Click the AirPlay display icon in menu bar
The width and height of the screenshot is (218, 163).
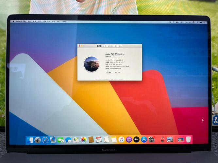170,22
